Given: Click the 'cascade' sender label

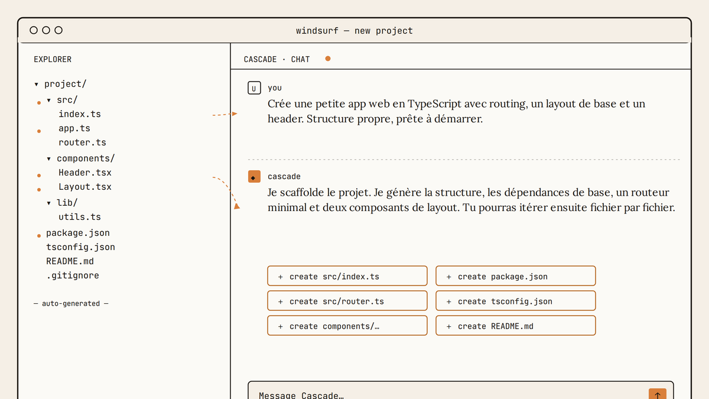Looking at the screenshot, I should [x=284, y=177].
